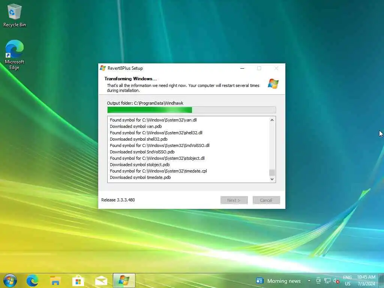Select 'Downloaded symbol van.pdb' log line
The image size is (384, 288).
coord(136,126)
